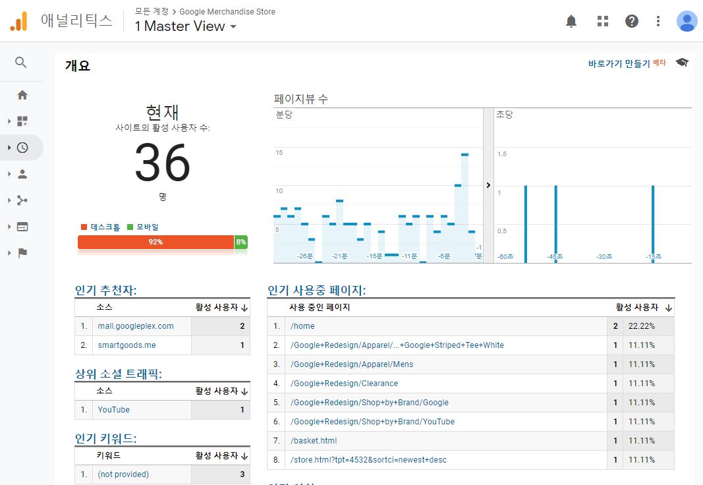This screenshot has width=703, height=485.
Task: Open the 인기 키워드 heading link
Action: [x=105, y=438]
